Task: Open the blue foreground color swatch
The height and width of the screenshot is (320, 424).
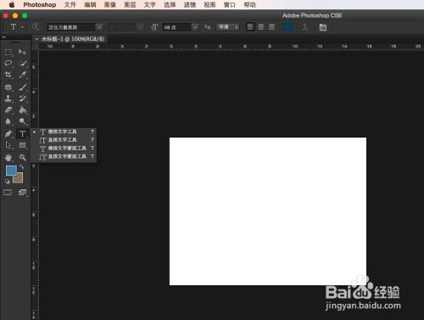Action: click(11, 171)
